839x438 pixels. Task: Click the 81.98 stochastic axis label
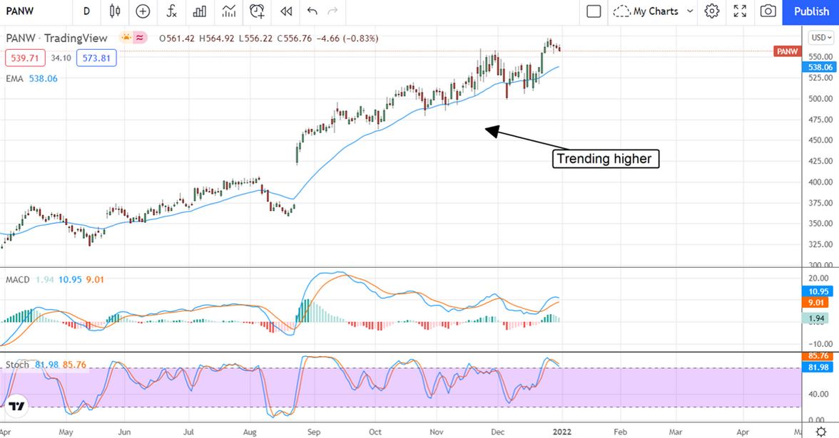[818, 367]
